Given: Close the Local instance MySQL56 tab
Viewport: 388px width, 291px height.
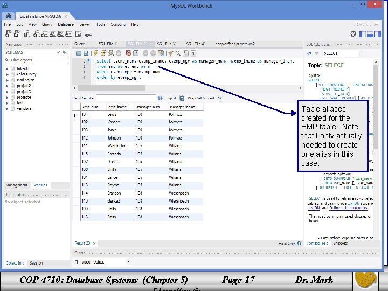Looking at the screenshot, I should pyautogui.click(x=66, y=16).
